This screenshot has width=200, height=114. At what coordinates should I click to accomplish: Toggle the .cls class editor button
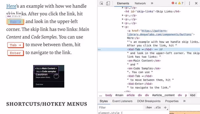click(x=157, y=108)
